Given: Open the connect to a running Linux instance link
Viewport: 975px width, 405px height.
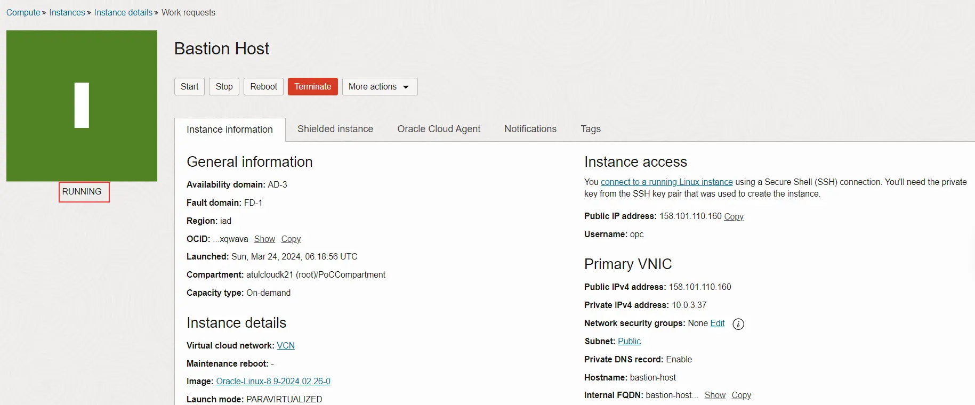Looking at the screenshot, I should (x=666, y=182).
